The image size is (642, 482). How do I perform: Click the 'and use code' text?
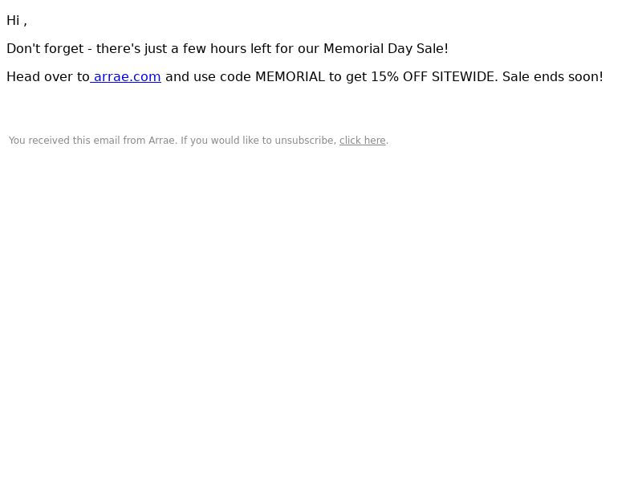click(x=208, y=76)
